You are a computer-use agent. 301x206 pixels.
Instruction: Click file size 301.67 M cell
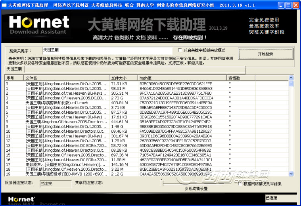119,136
